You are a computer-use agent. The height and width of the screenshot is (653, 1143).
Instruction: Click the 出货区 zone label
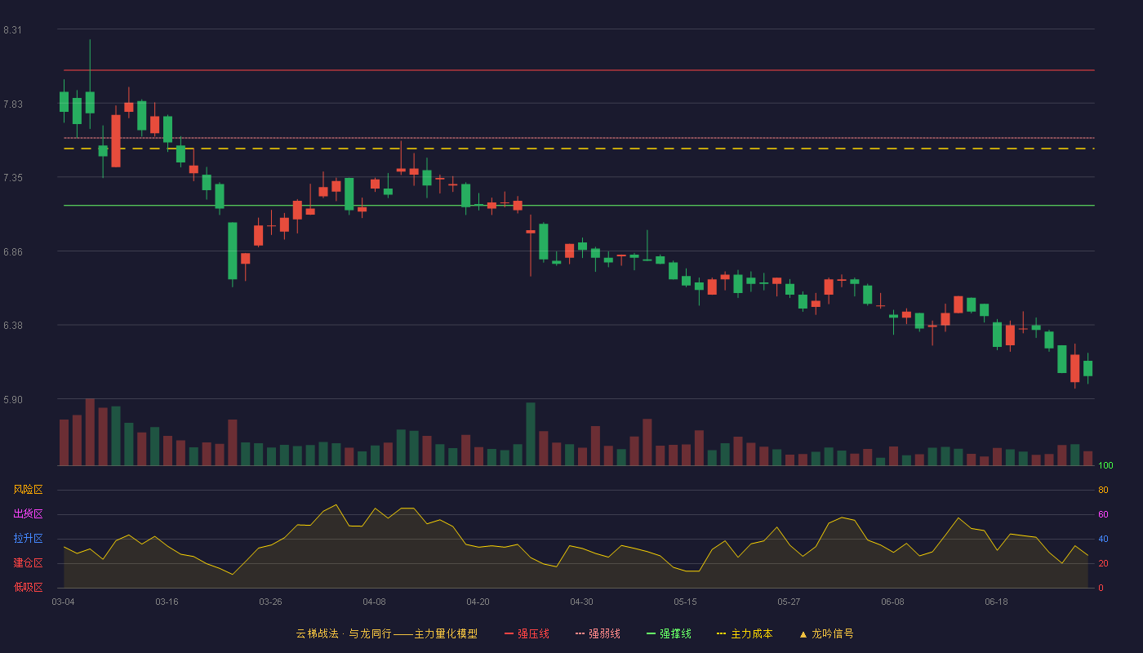pos(29,514)
